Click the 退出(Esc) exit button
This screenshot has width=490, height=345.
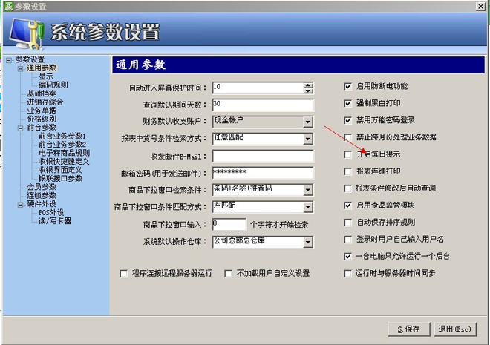(x=454, y=329)
